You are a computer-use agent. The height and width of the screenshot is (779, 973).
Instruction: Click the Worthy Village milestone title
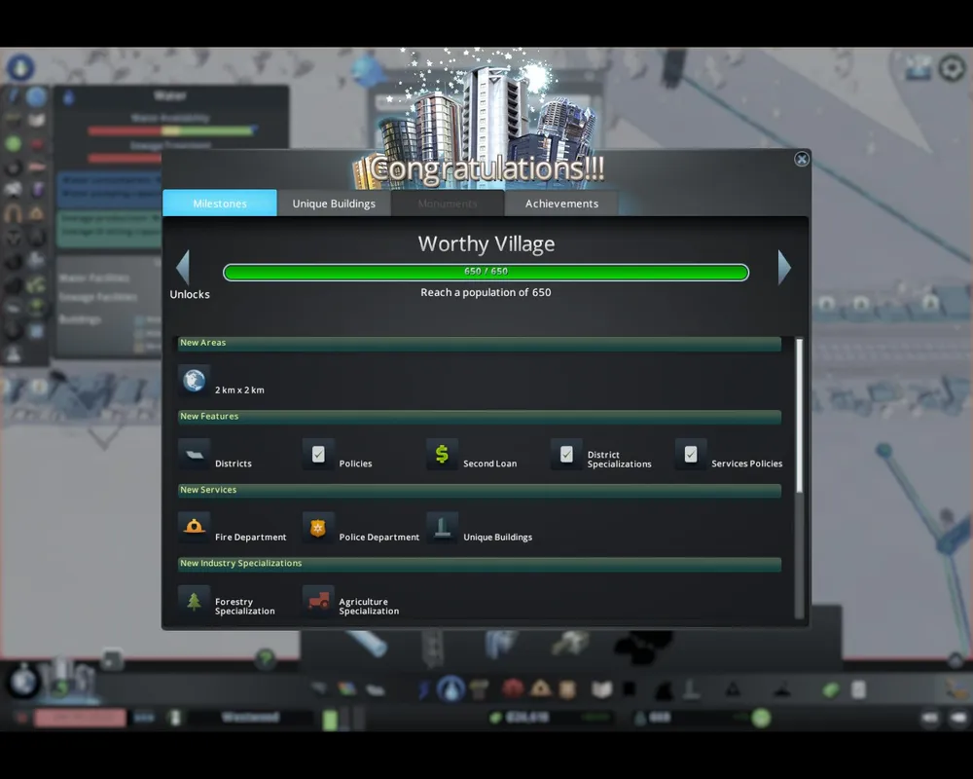coord(486,243)
